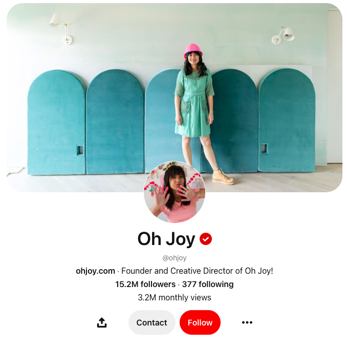Click the right wall sconce lamp
347x346 pixels.
pos(283,35)
